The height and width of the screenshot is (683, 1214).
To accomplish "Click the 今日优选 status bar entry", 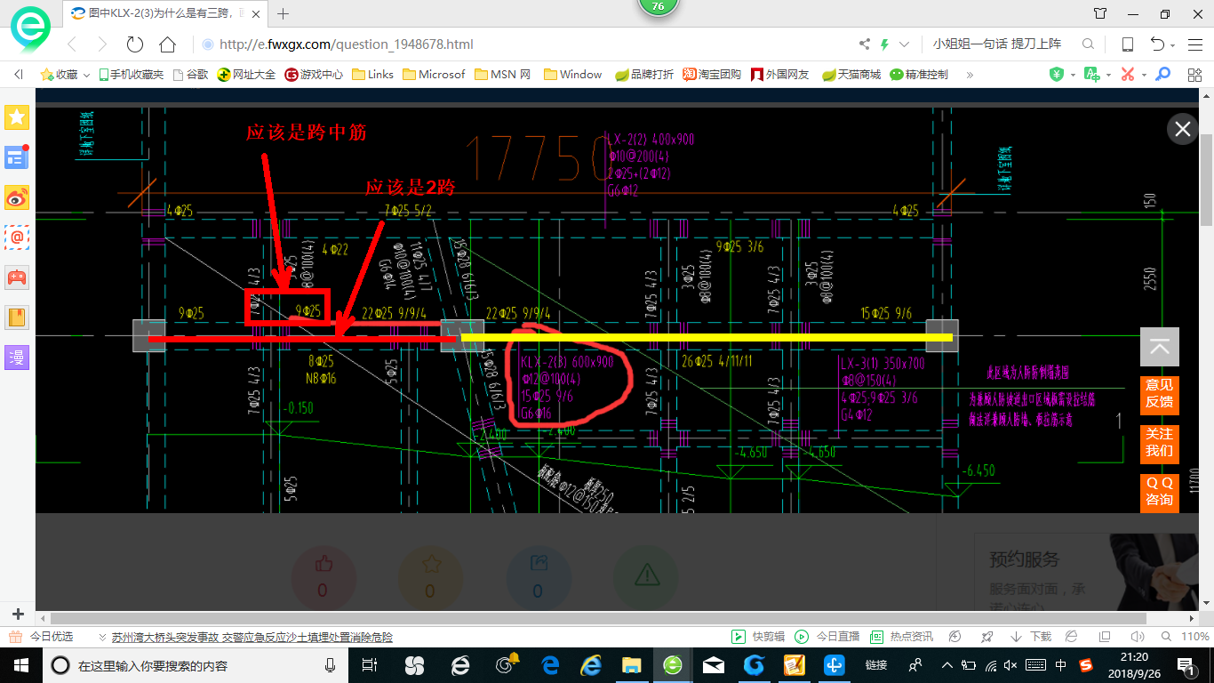I will tap(41, 637).
